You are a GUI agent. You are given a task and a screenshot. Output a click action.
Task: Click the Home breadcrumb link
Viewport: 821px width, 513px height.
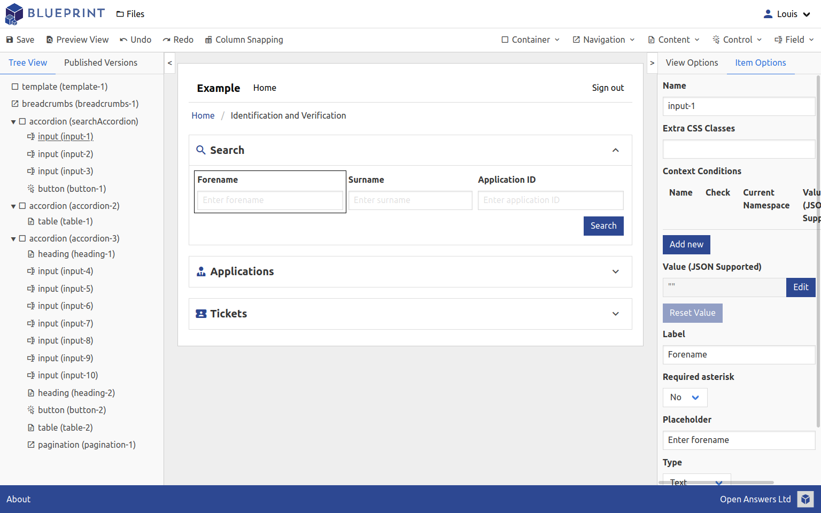[203, 115]
